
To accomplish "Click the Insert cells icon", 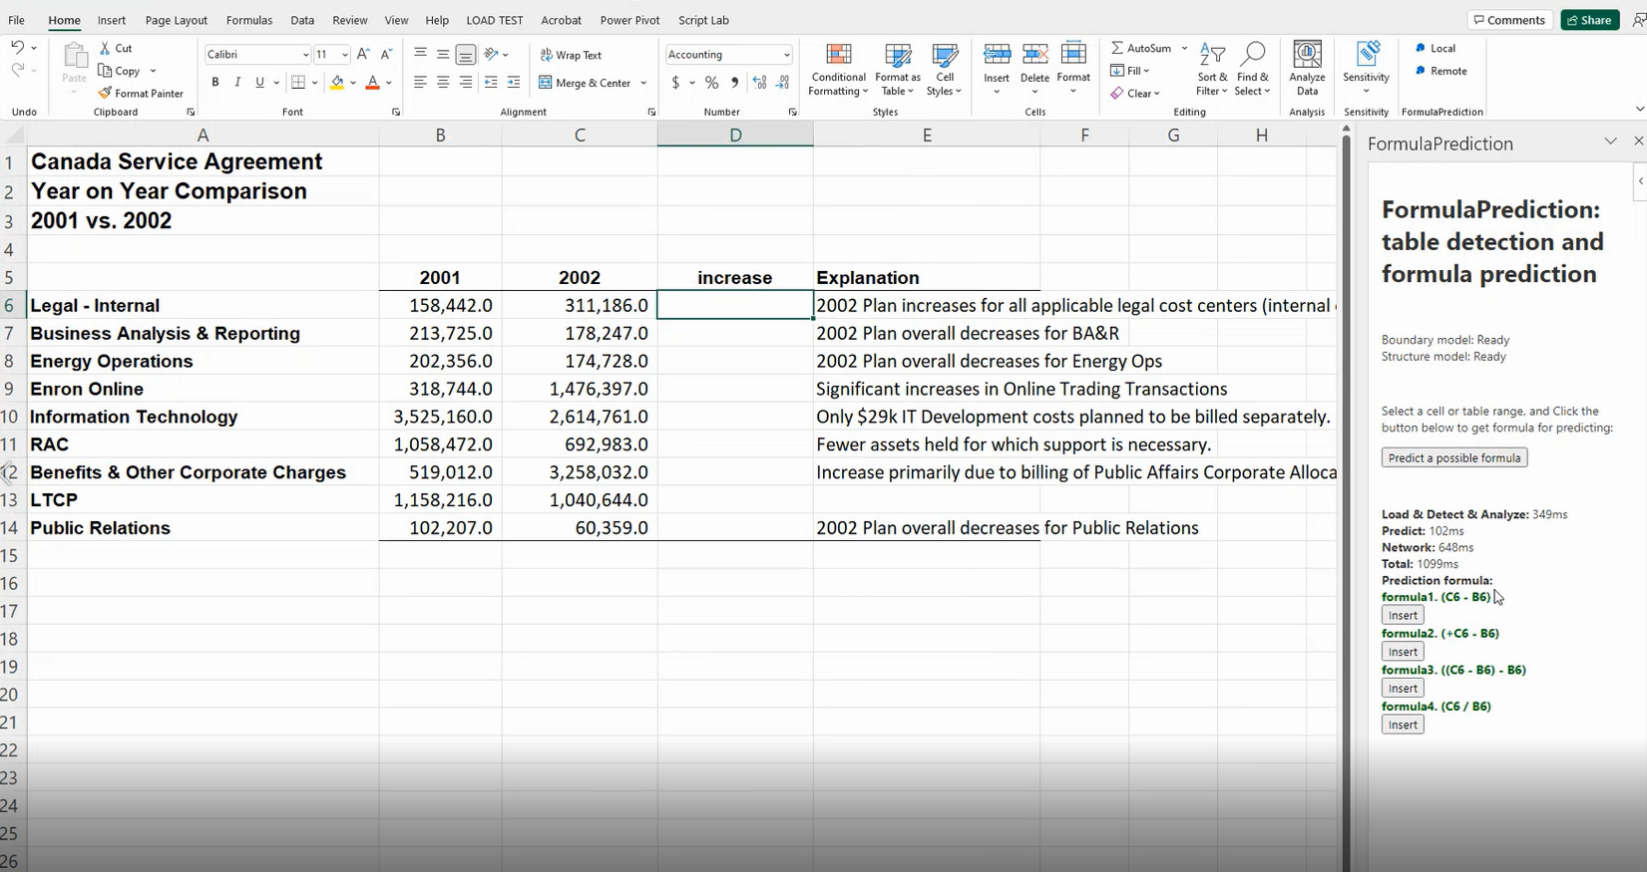I will (997, 55).
